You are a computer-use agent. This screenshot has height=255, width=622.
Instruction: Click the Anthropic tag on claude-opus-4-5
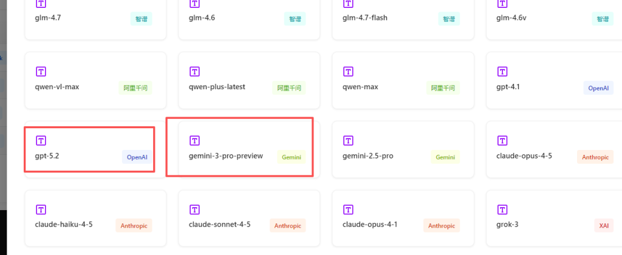595,157
